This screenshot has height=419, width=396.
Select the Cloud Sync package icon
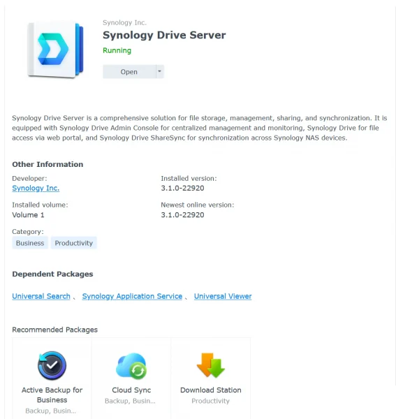(x=131, y=366)
